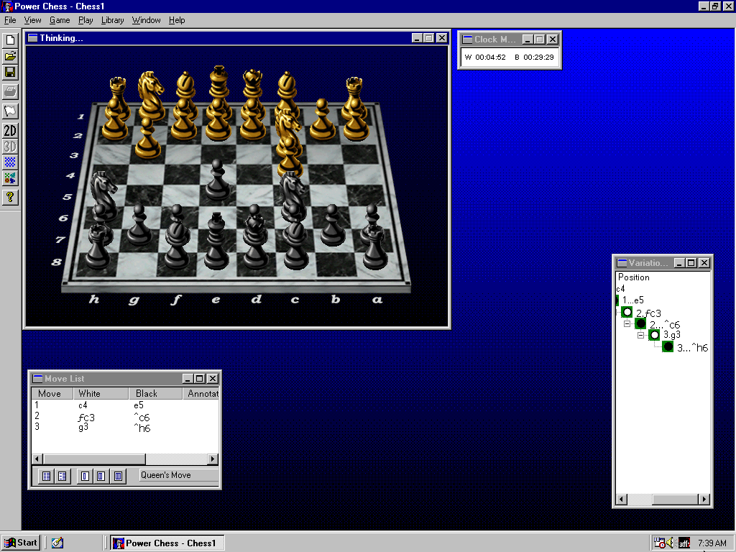736x552 pixels.
Task: Click the clock time display W 00:04:52
Action: click(485, 57)
